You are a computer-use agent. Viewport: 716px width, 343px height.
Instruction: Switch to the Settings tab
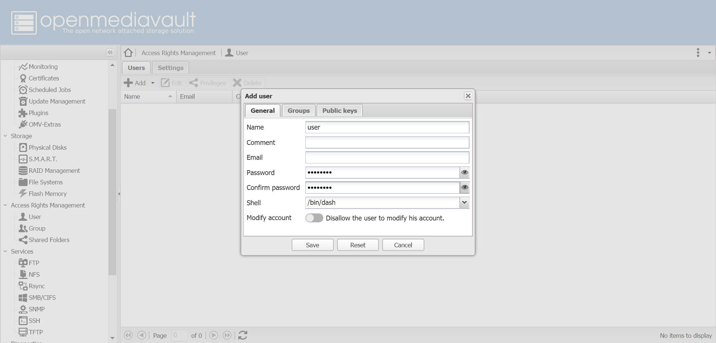coord(170,68)
